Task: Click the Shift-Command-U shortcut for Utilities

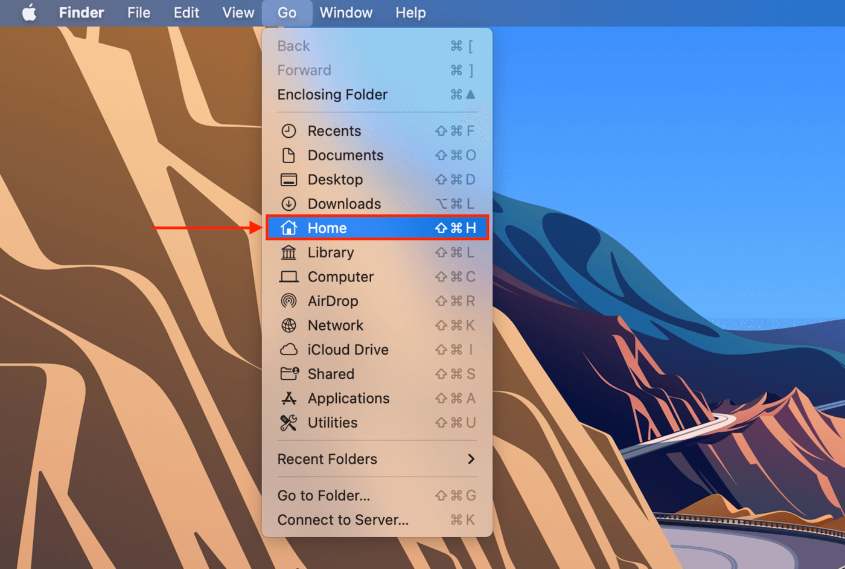Action: [x=456, y=423]
